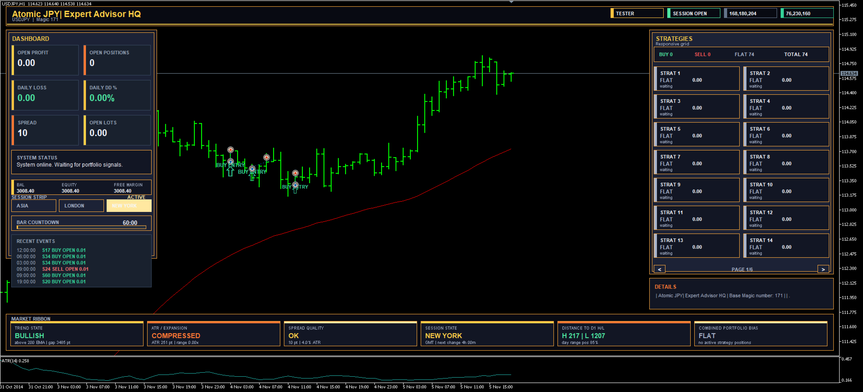Image resolution: width=863 pixels, height=392 pixels.
Task: Click the ATR / EXPANSION COMPRESSED card
Action: tap(214, 334)
